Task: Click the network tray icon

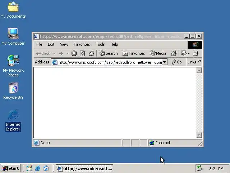Action: click(x=200, y=168)
